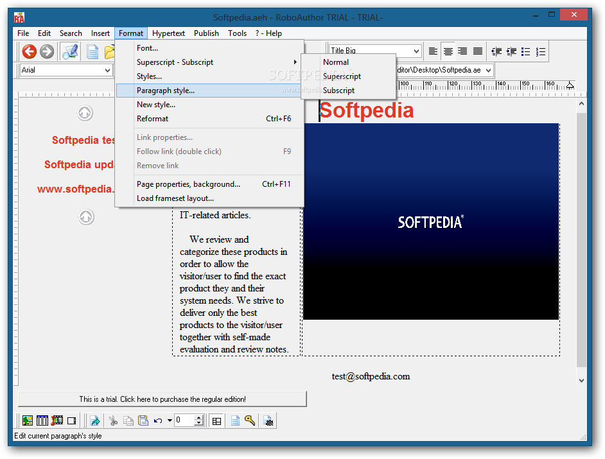Click the blue page document icon
Screen dimensions: 605x459
(x=235, y=420)
